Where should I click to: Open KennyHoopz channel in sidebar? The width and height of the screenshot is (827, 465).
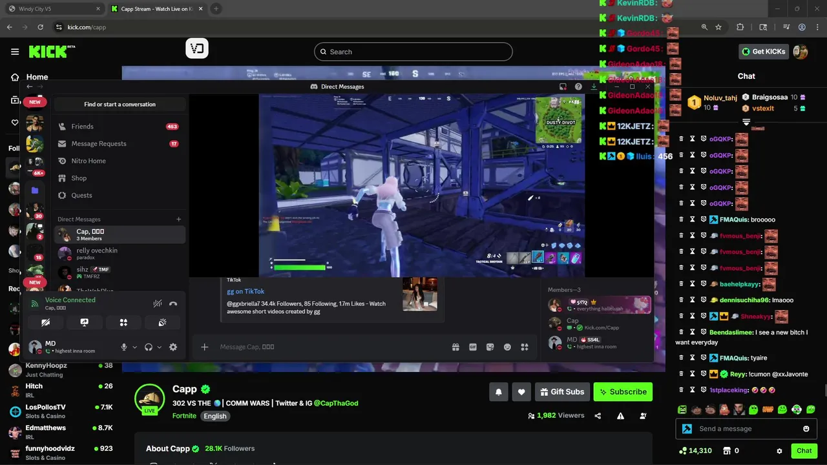tap(60, 369)
